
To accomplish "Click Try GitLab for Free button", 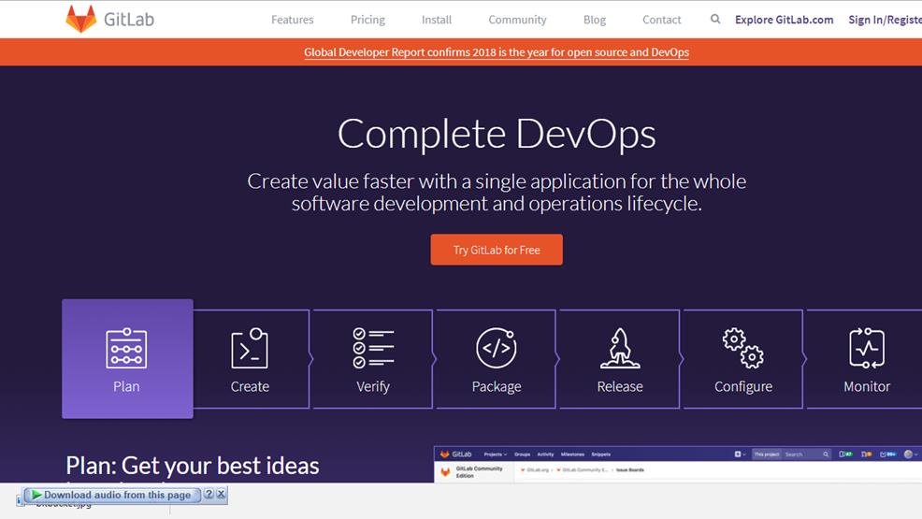I will (497, 250).
